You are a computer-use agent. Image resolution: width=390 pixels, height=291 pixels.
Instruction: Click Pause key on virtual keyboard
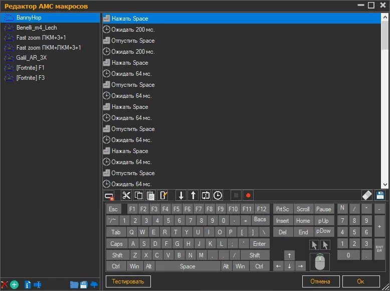[x=324, y=209]
